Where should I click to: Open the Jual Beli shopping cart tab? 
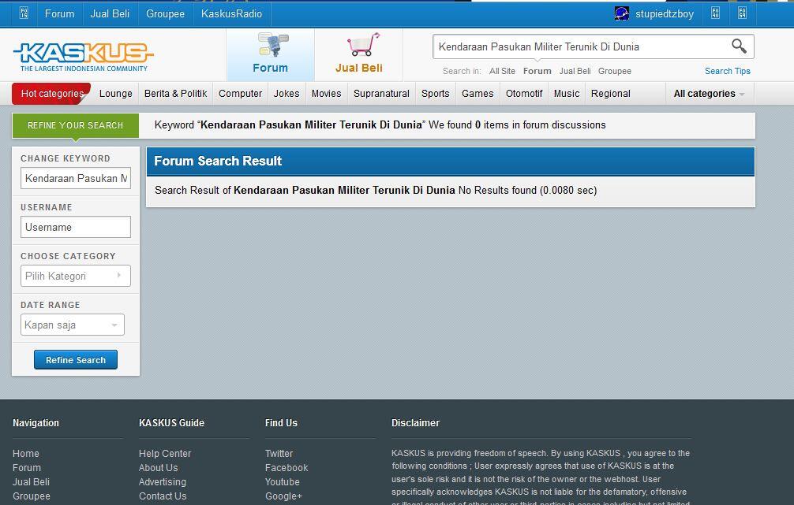[x=358, y=54]
